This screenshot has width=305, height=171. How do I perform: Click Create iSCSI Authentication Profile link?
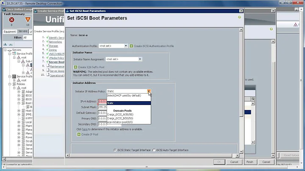(154, 46)
